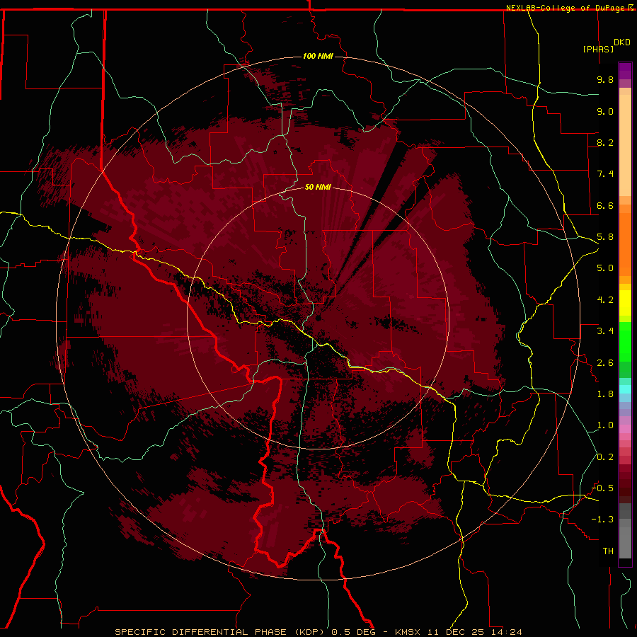Click the 6.6 value on color scale

tap(605, 205)
